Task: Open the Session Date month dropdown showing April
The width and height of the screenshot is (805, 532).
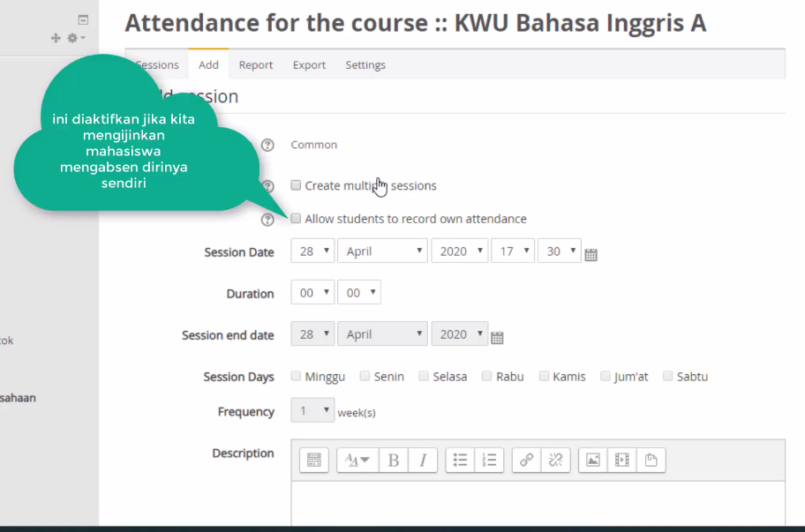Action: (382, 251)
